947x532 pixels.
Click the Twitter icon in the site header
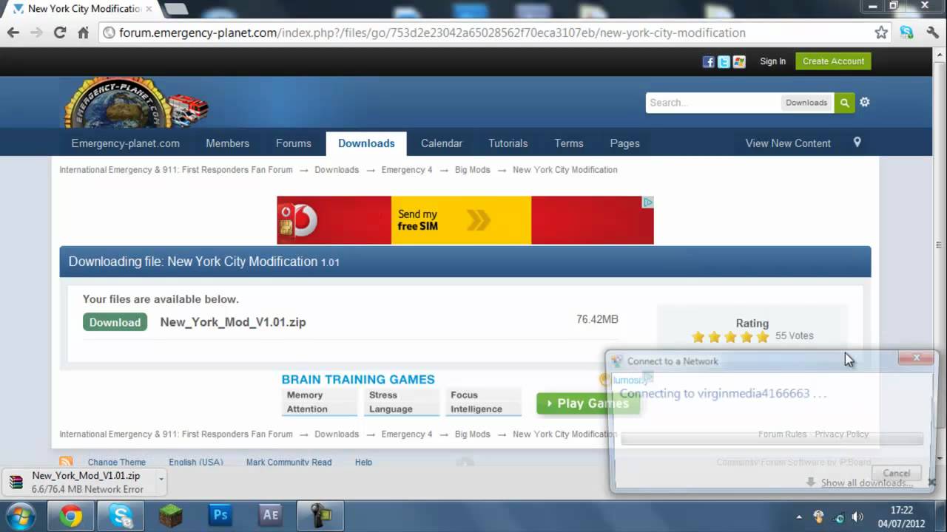click(724, 62)
